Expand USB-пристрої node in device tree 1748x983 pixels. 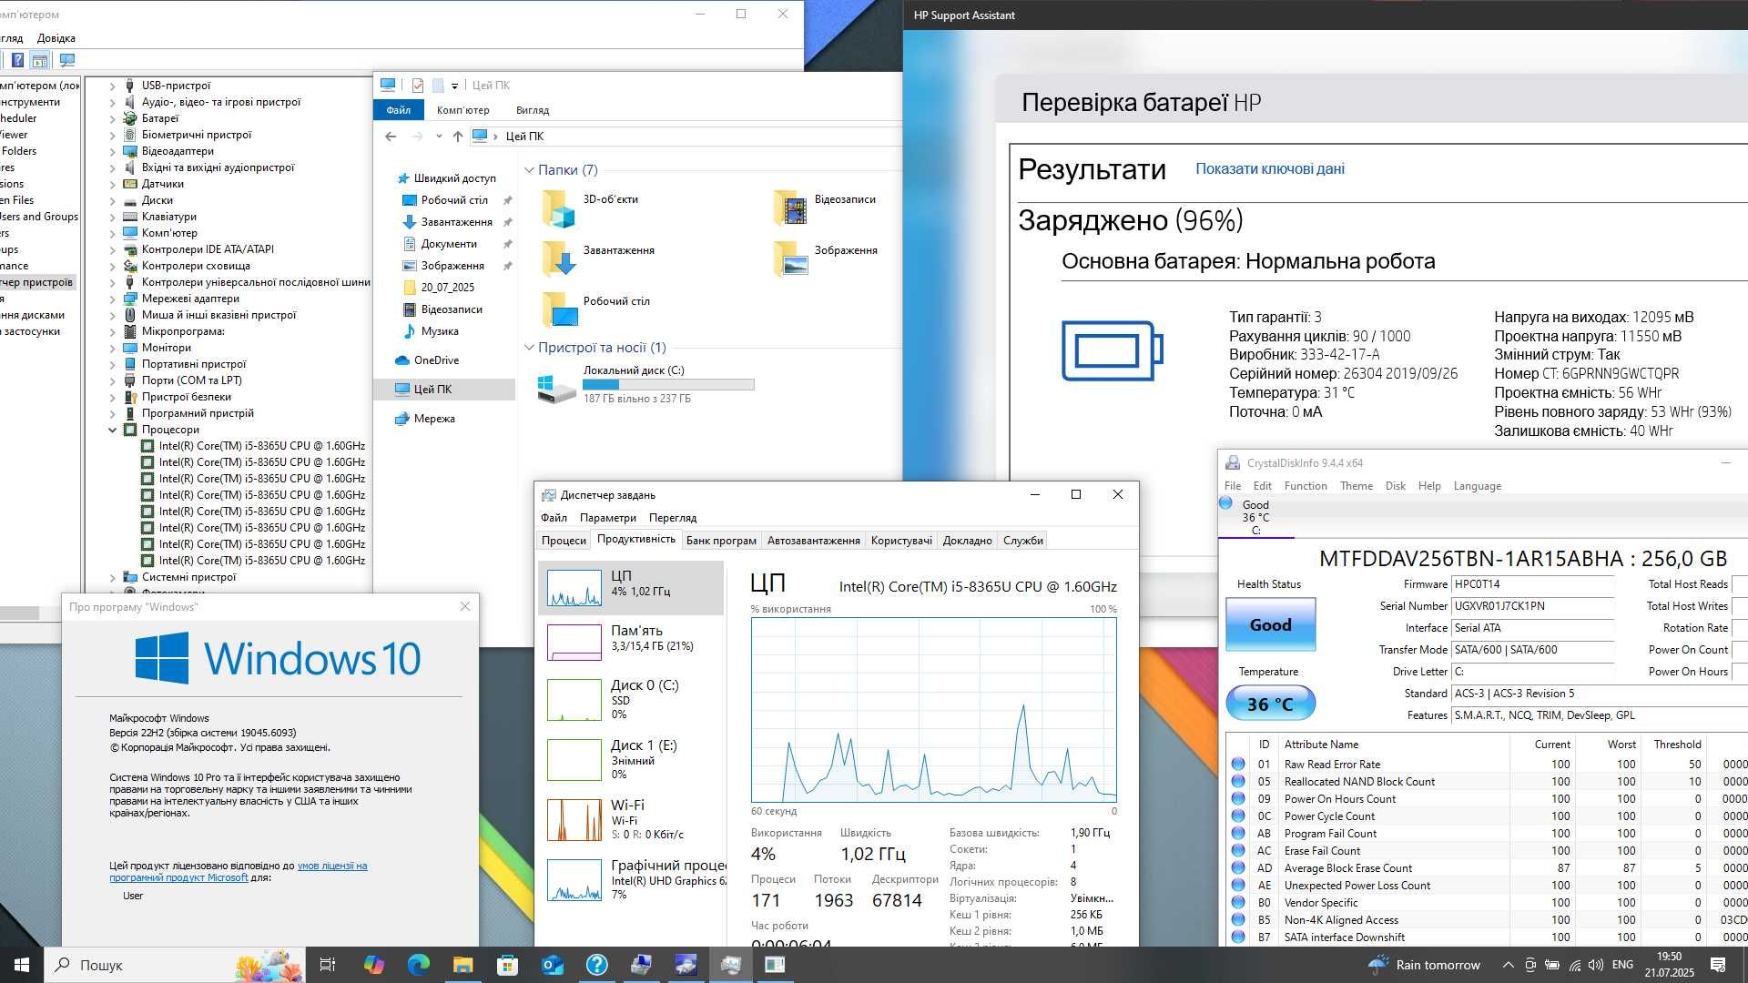[113, 86]
